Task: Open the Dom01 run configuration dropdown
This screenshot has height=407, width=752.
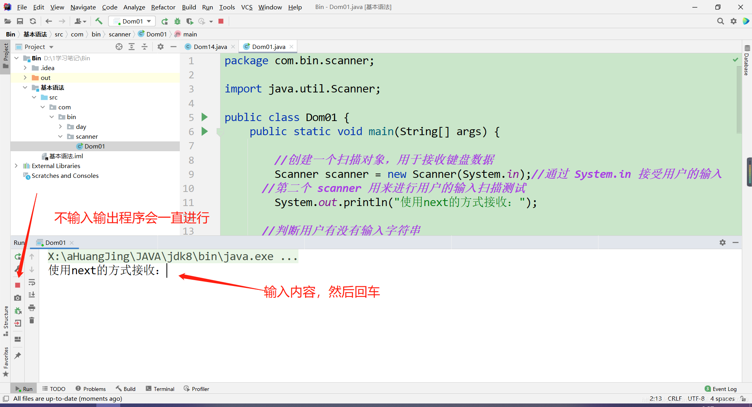Action: tap(132, 21)
